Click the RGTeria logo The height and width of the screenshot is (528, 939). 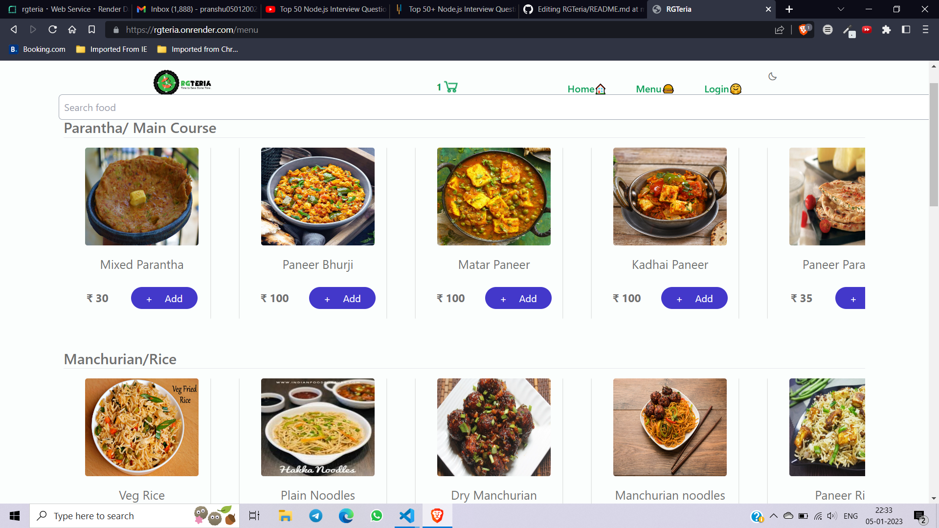(x=182, y=82)
